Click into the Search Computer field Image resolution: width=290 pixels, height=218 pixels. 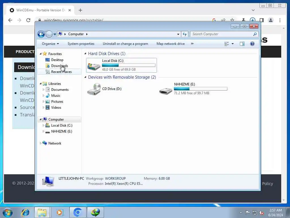222,34
